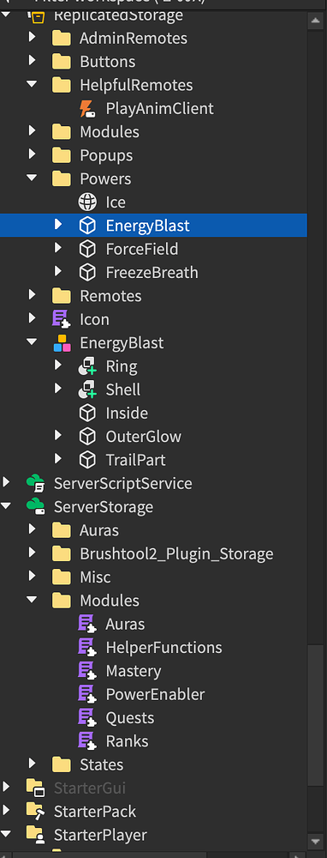The width and height of the screenshot is (327, 858).
Task: Click the scrollbar down arrow
Action: point(316,841)
